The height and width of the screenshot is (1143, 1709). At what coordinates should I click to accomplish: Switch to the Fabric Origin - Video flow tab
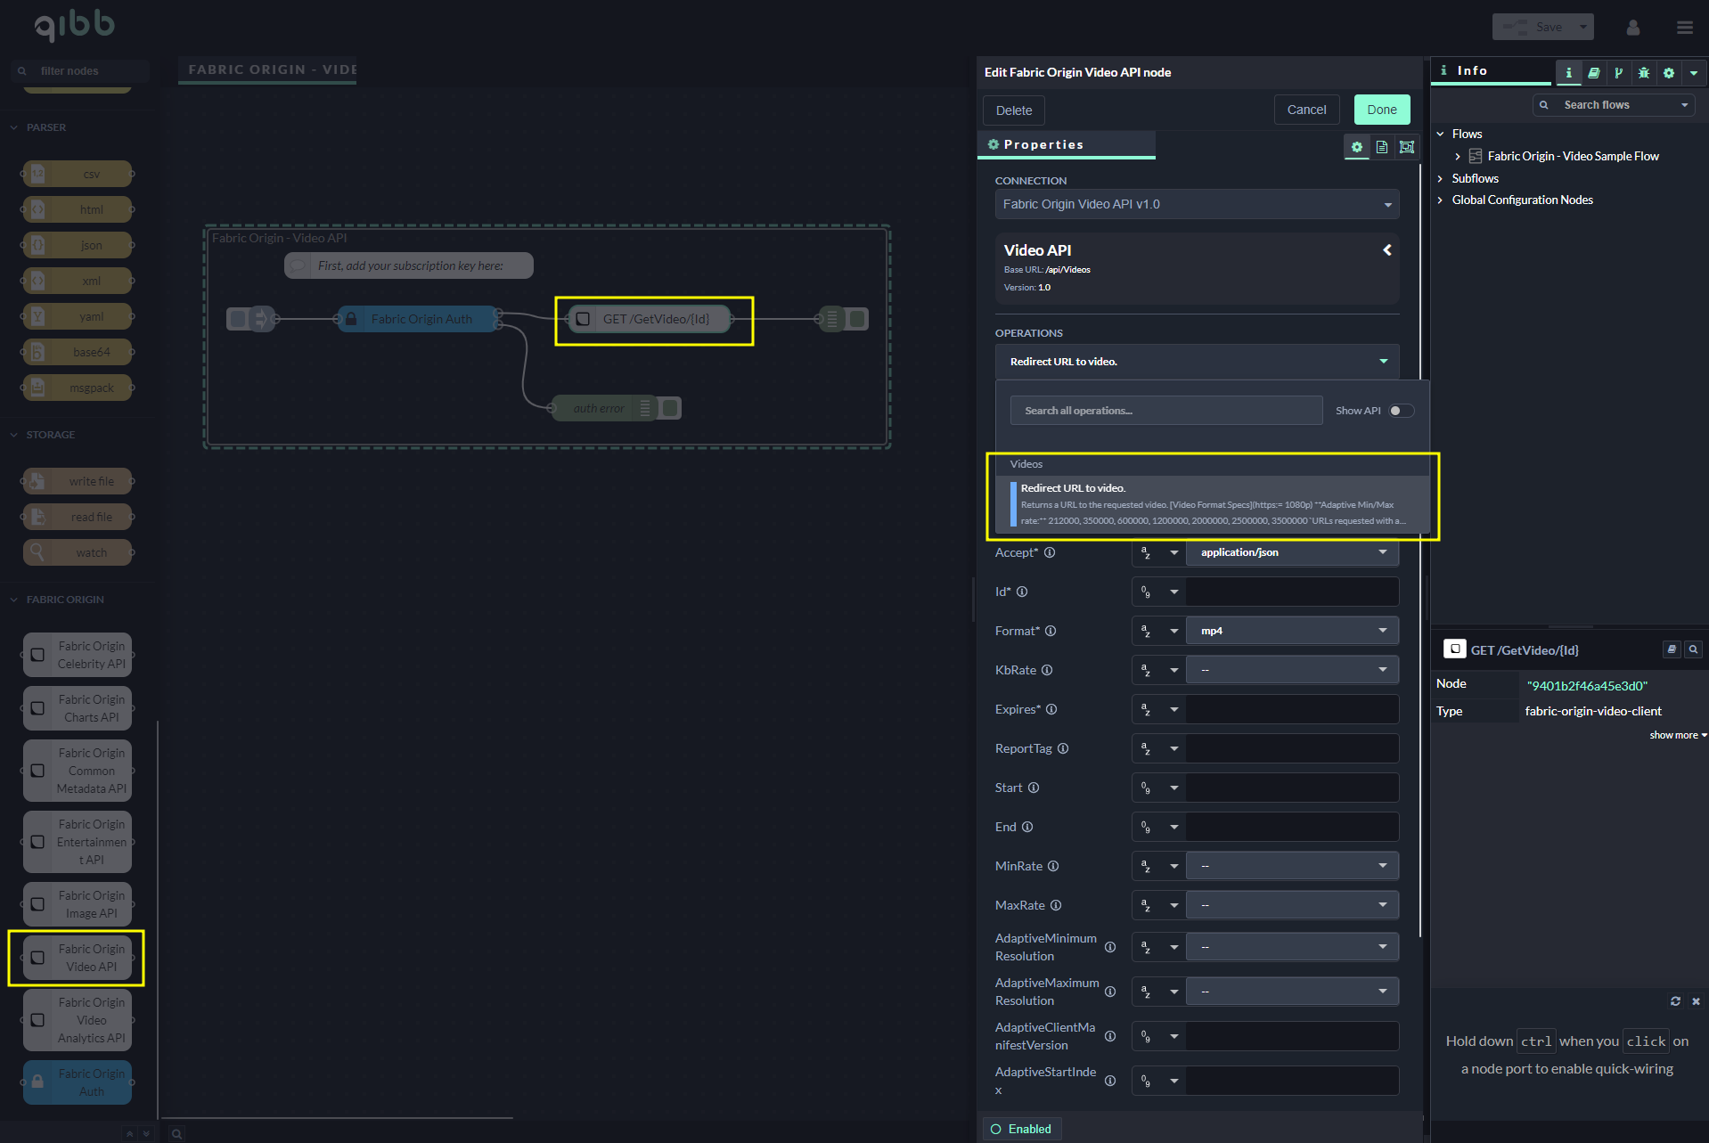267,69
